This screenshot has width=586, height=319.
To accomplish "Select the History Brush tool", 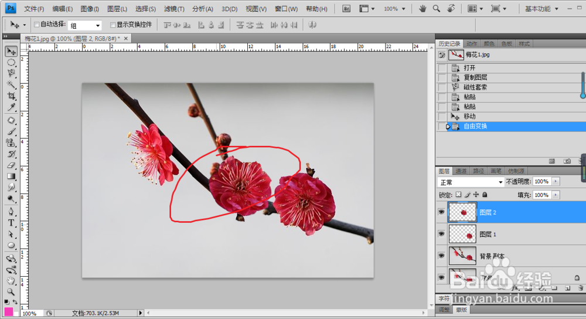I will 11,154.
